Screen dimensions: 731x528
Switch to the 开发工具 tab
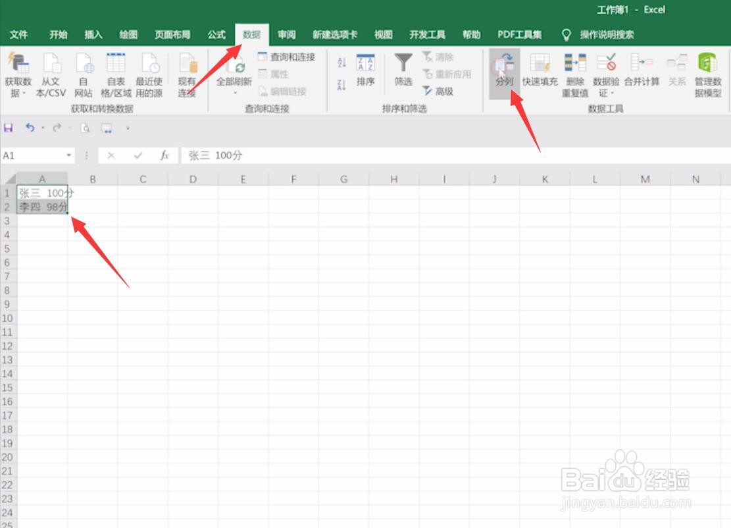427,34
